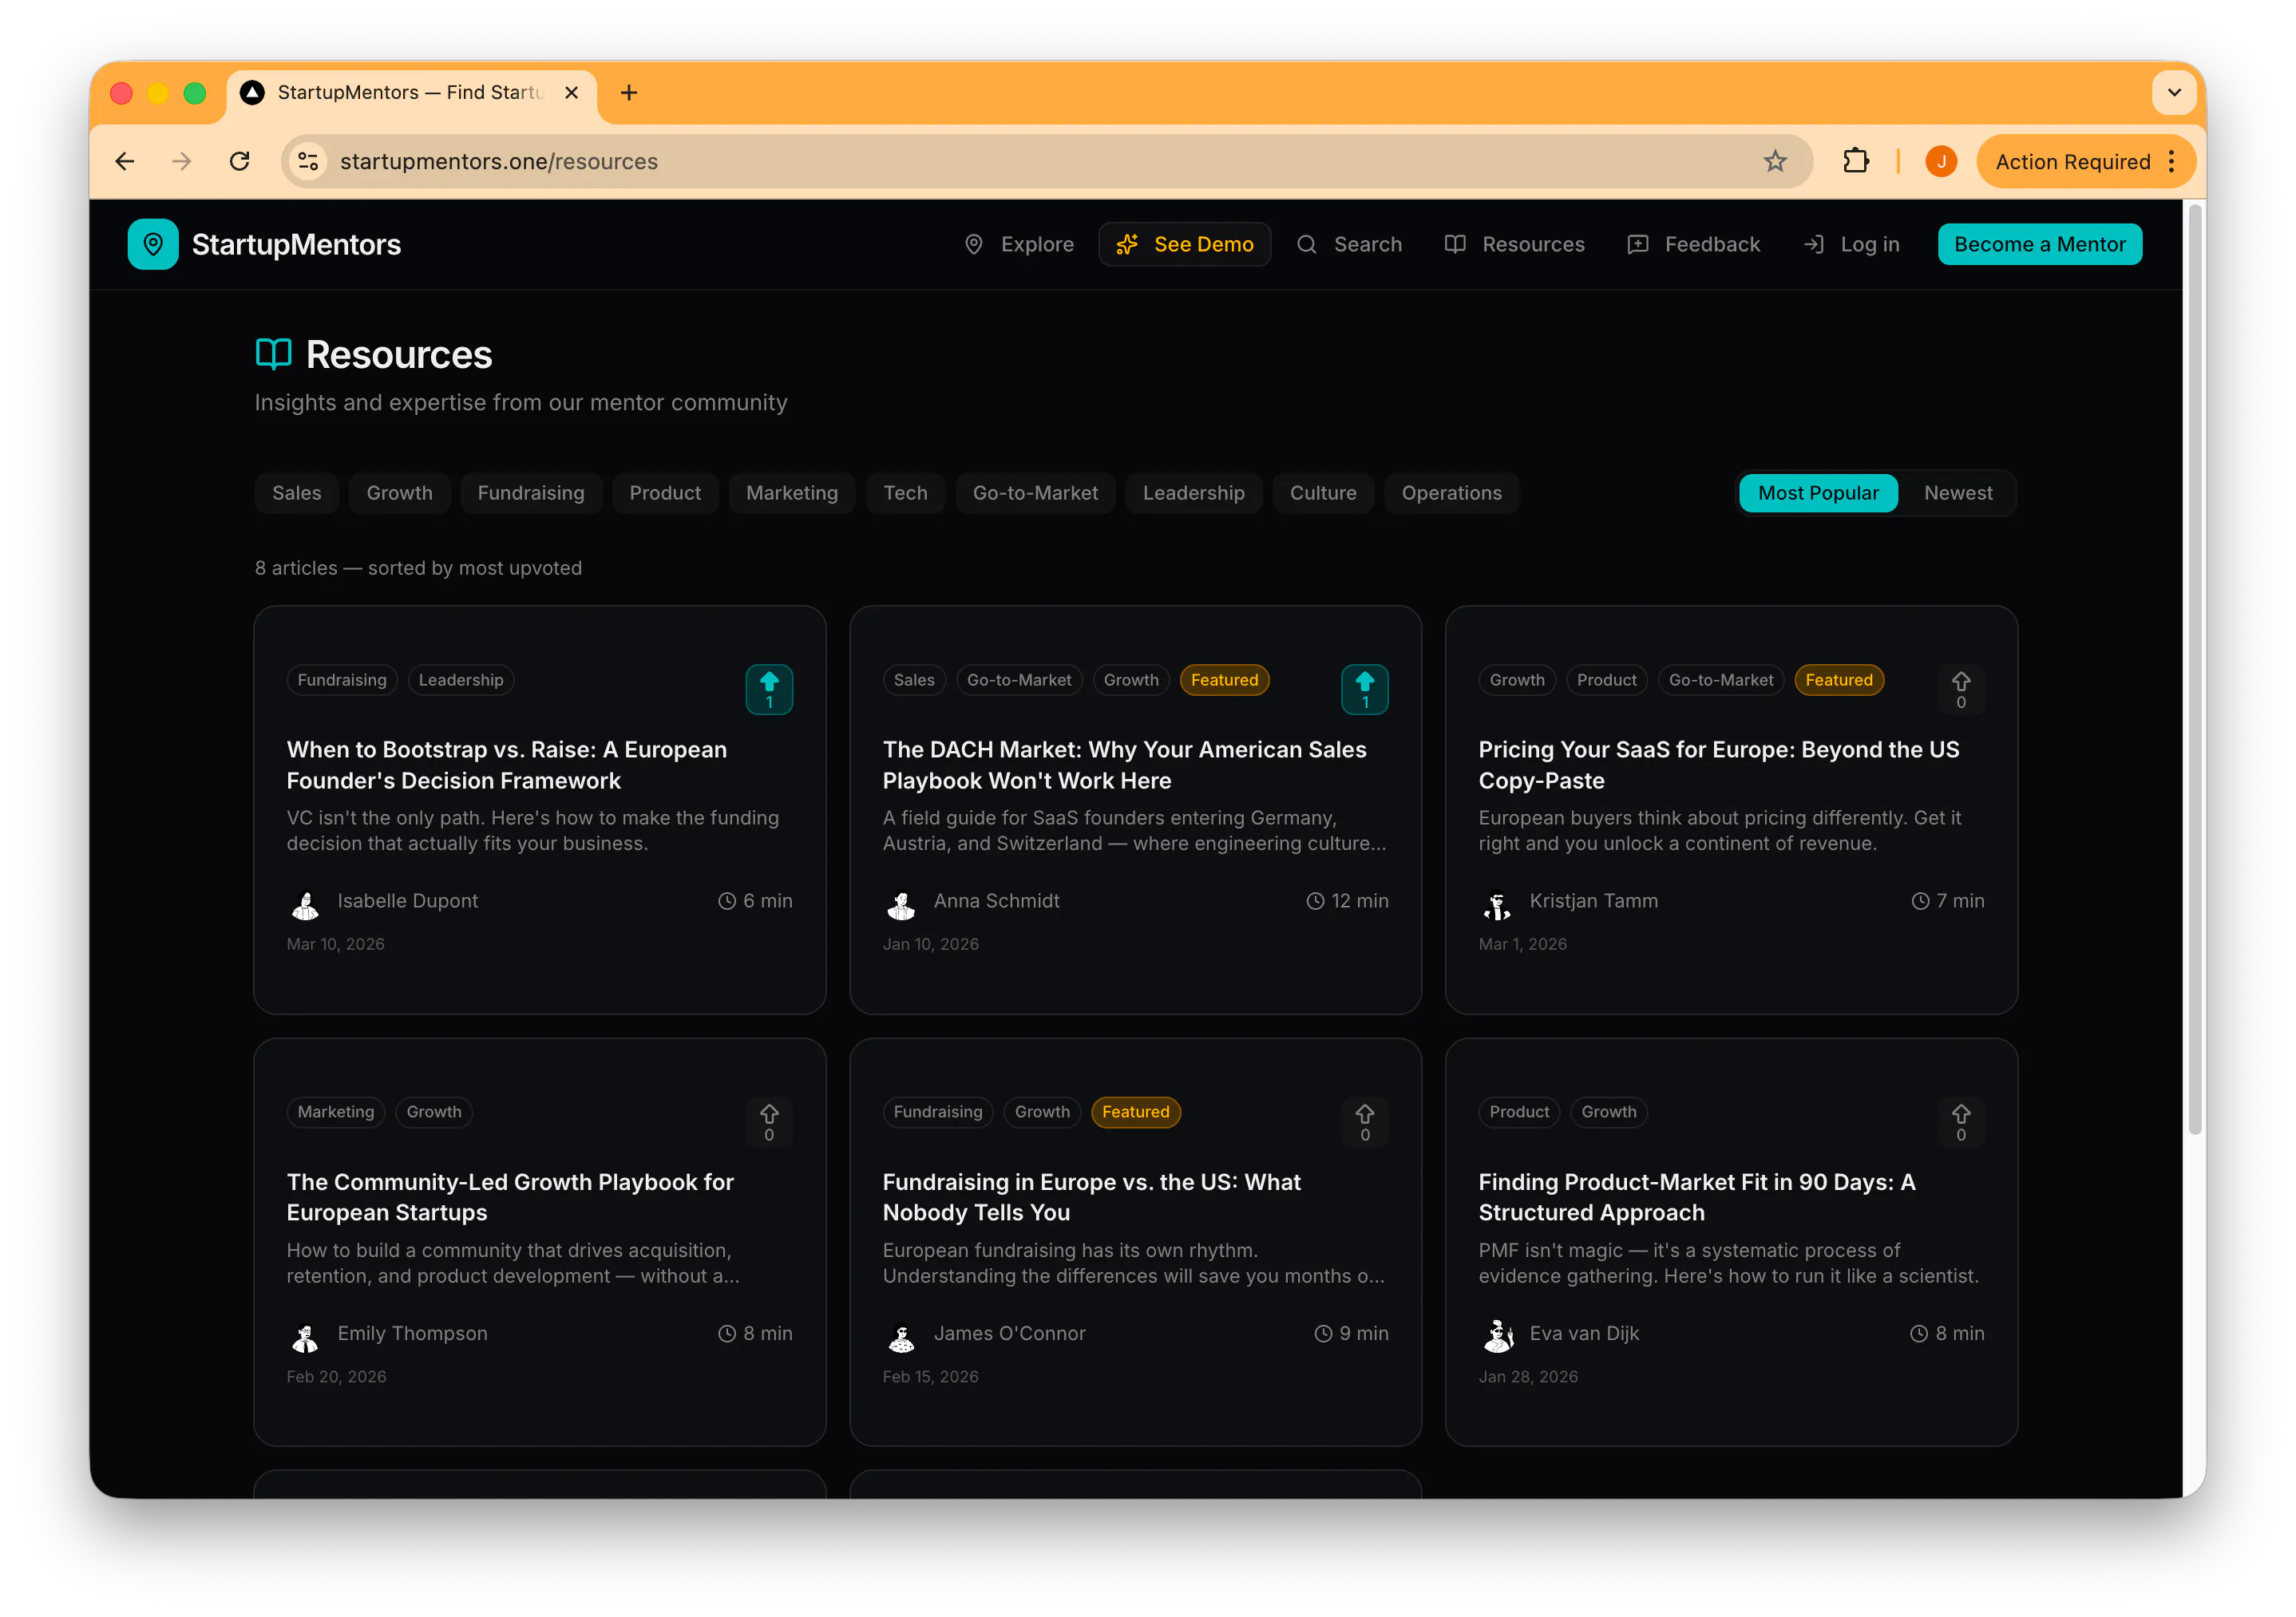Click See Demo in the navbar

click(1185, 245)
